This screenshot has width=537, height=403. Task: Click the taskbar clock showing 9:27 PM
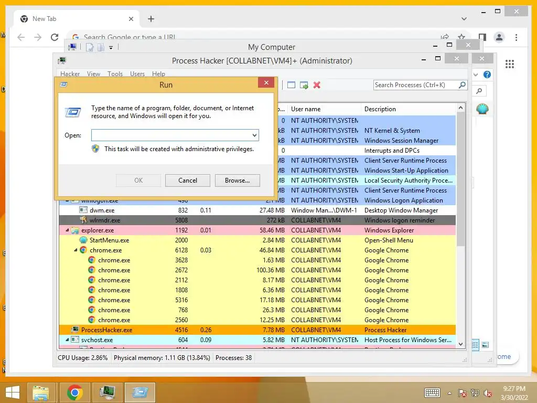coord(514,393)
